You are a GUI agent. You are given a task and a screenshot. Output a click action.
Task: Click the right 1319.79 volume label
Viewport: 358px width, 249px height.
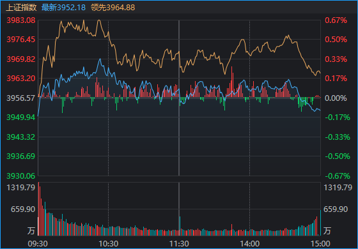(x=338, y=188)
